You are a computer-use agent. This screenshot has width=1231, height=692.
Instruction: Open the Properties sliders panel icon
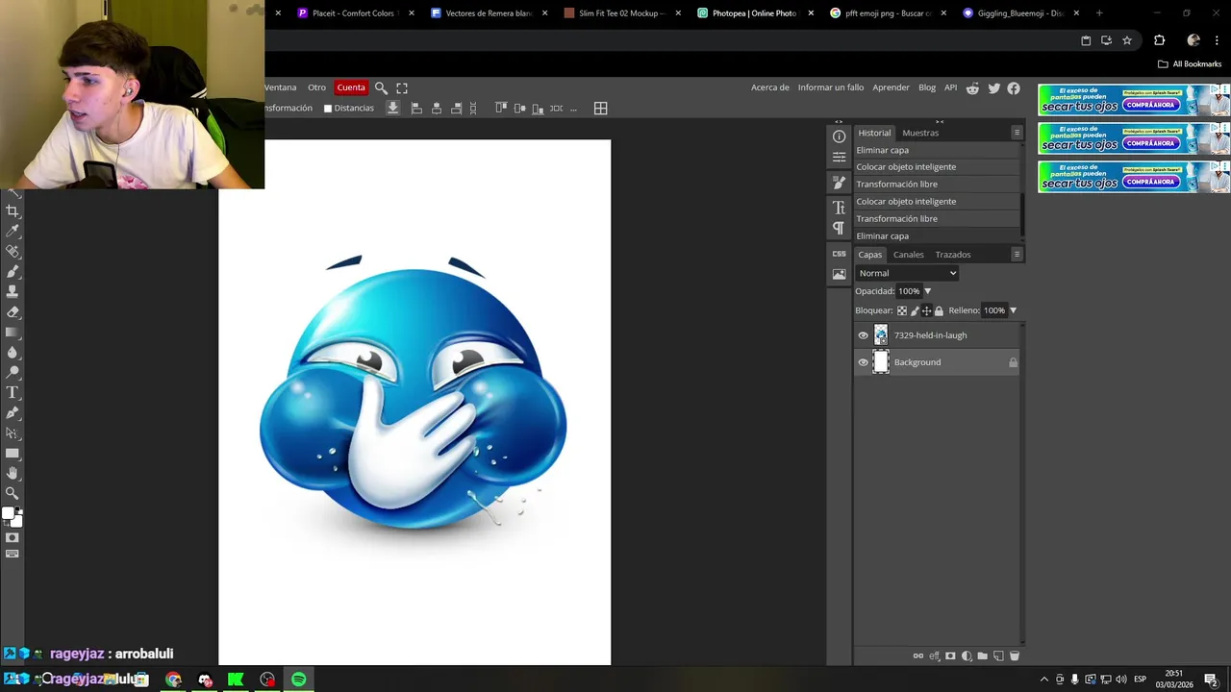click(x=839, y=157)
